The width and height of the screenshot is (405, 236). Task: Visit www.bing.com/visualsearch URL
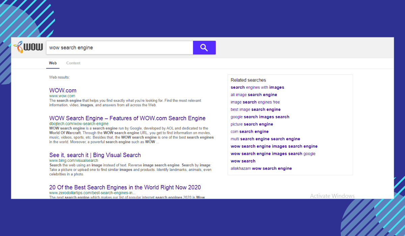point(74,161)
